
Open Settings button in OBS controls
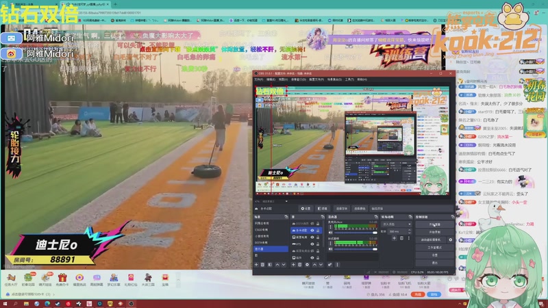click(435, 255)
